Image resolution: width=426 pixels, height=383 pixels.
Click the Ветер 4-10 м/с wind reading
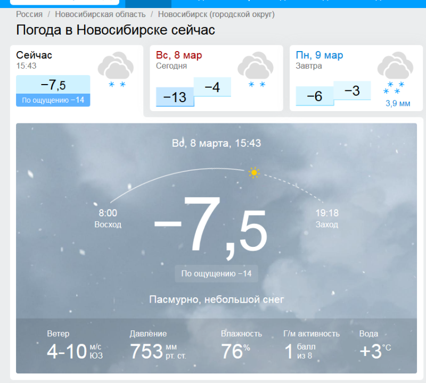(75, 346)
